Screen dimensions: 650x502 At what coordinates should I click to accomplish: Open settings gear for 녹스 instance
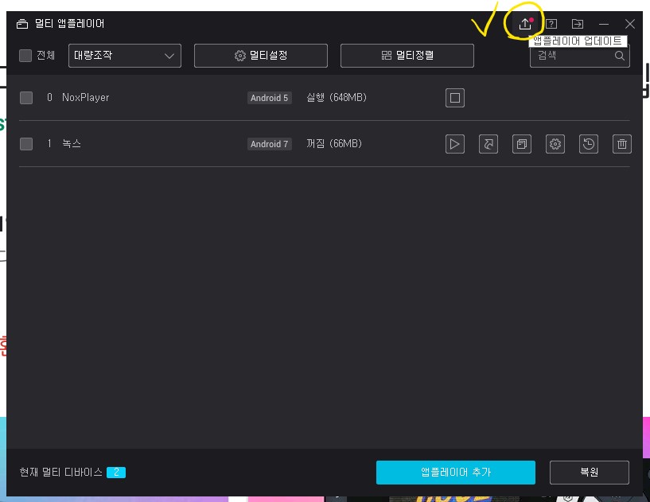click(555, 144)
